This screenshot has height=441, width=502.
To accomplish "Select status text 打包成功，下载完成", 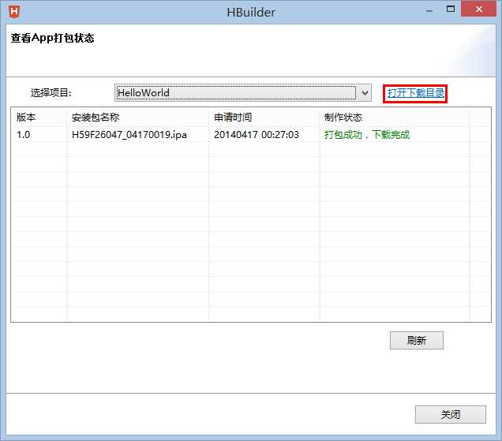I will [x=367, y=134].
